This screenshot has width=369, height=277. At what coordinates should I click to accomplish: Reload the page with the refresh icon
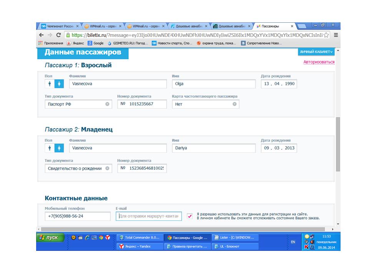(x=58, y=35)
